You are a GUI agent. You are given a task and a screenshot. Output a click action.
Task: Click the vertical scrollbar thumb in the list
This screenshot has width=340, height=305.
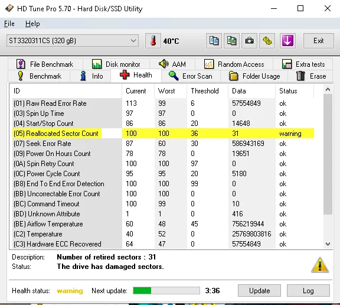328,154
